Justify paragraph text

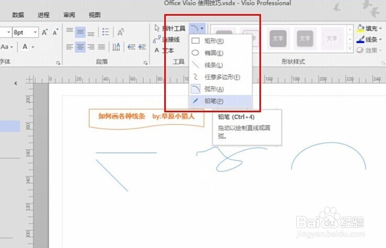pos(101,47)
